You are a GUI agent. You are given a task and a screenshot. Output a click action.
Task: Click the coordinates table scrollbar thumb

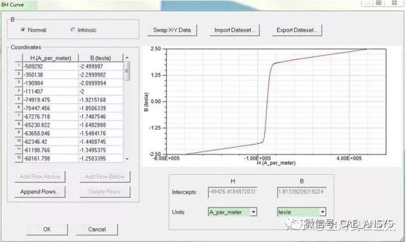(127, 71)
